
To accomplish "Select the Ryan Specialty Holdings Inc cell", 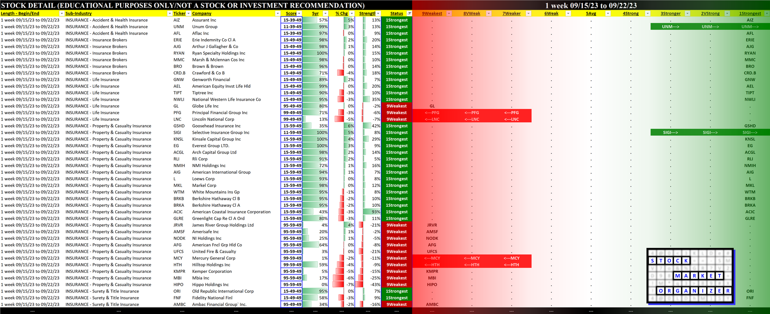I will pyautogui.click(x=236, y=53).
